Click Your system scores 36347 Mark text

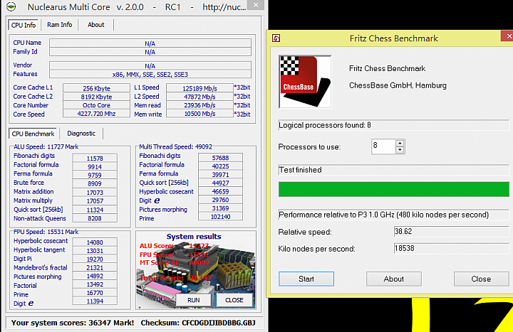73,323
